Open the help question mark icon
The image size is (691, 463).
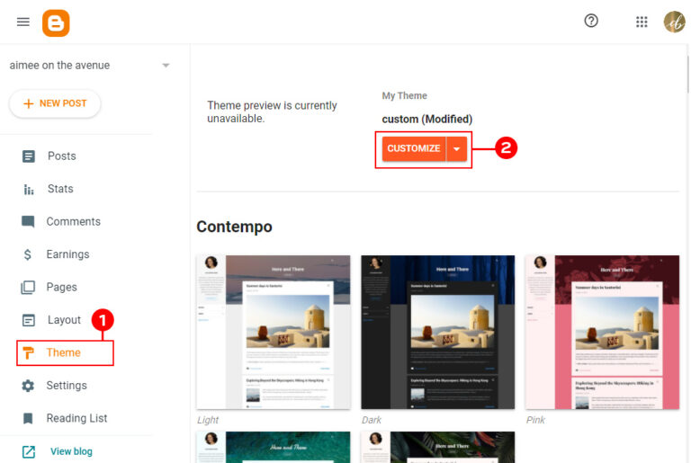[x=591, y=21]
